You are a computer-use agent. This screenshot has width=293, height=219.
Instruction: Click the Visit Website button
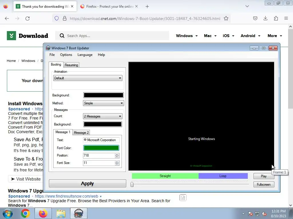pyautogui.click(x=25, y=179)
